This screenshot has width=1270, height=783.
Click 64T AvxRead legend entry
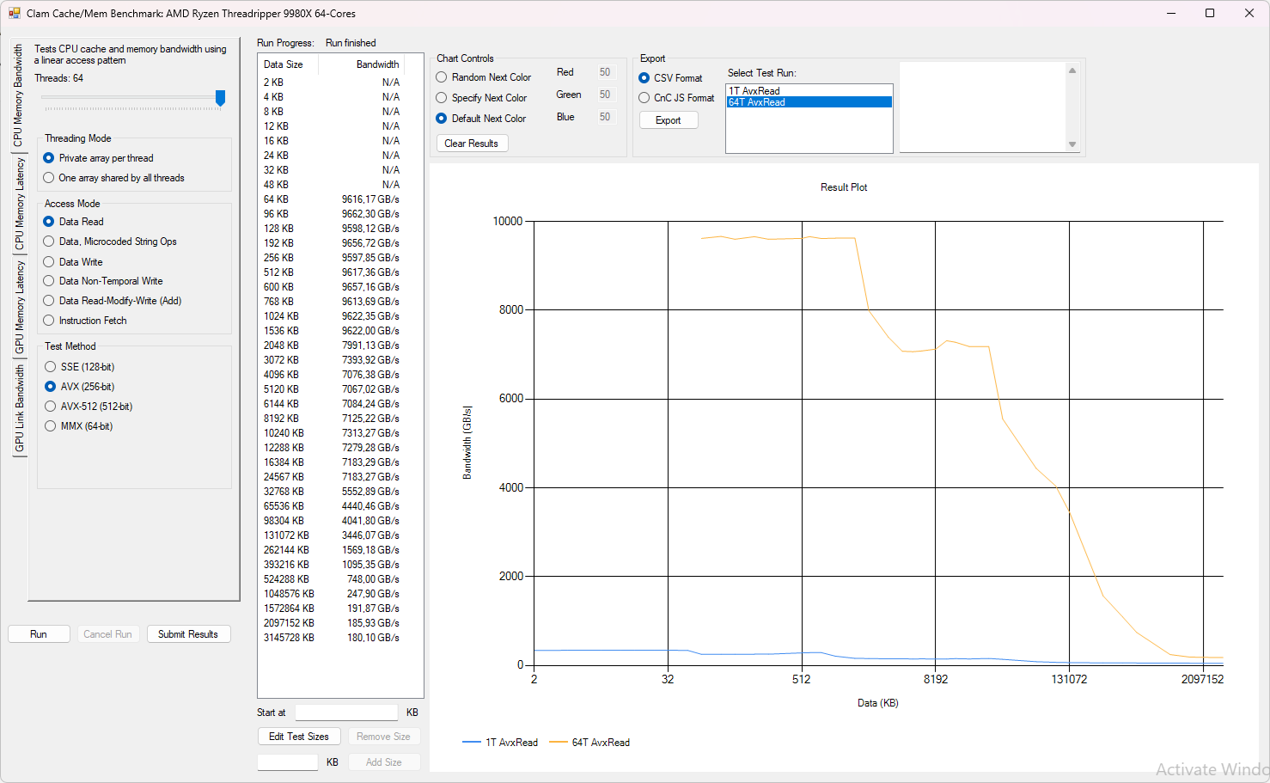pos(589,743)
